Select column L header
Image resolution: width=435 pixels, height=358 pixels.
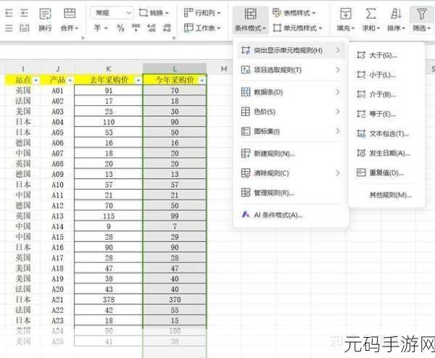coord(175,69)
